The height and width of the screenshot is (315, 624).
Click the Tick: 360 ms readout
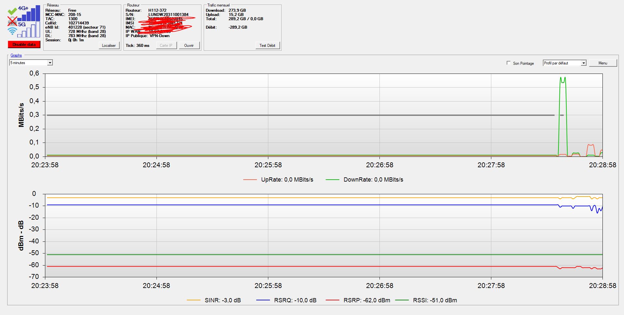pos(138,46)
